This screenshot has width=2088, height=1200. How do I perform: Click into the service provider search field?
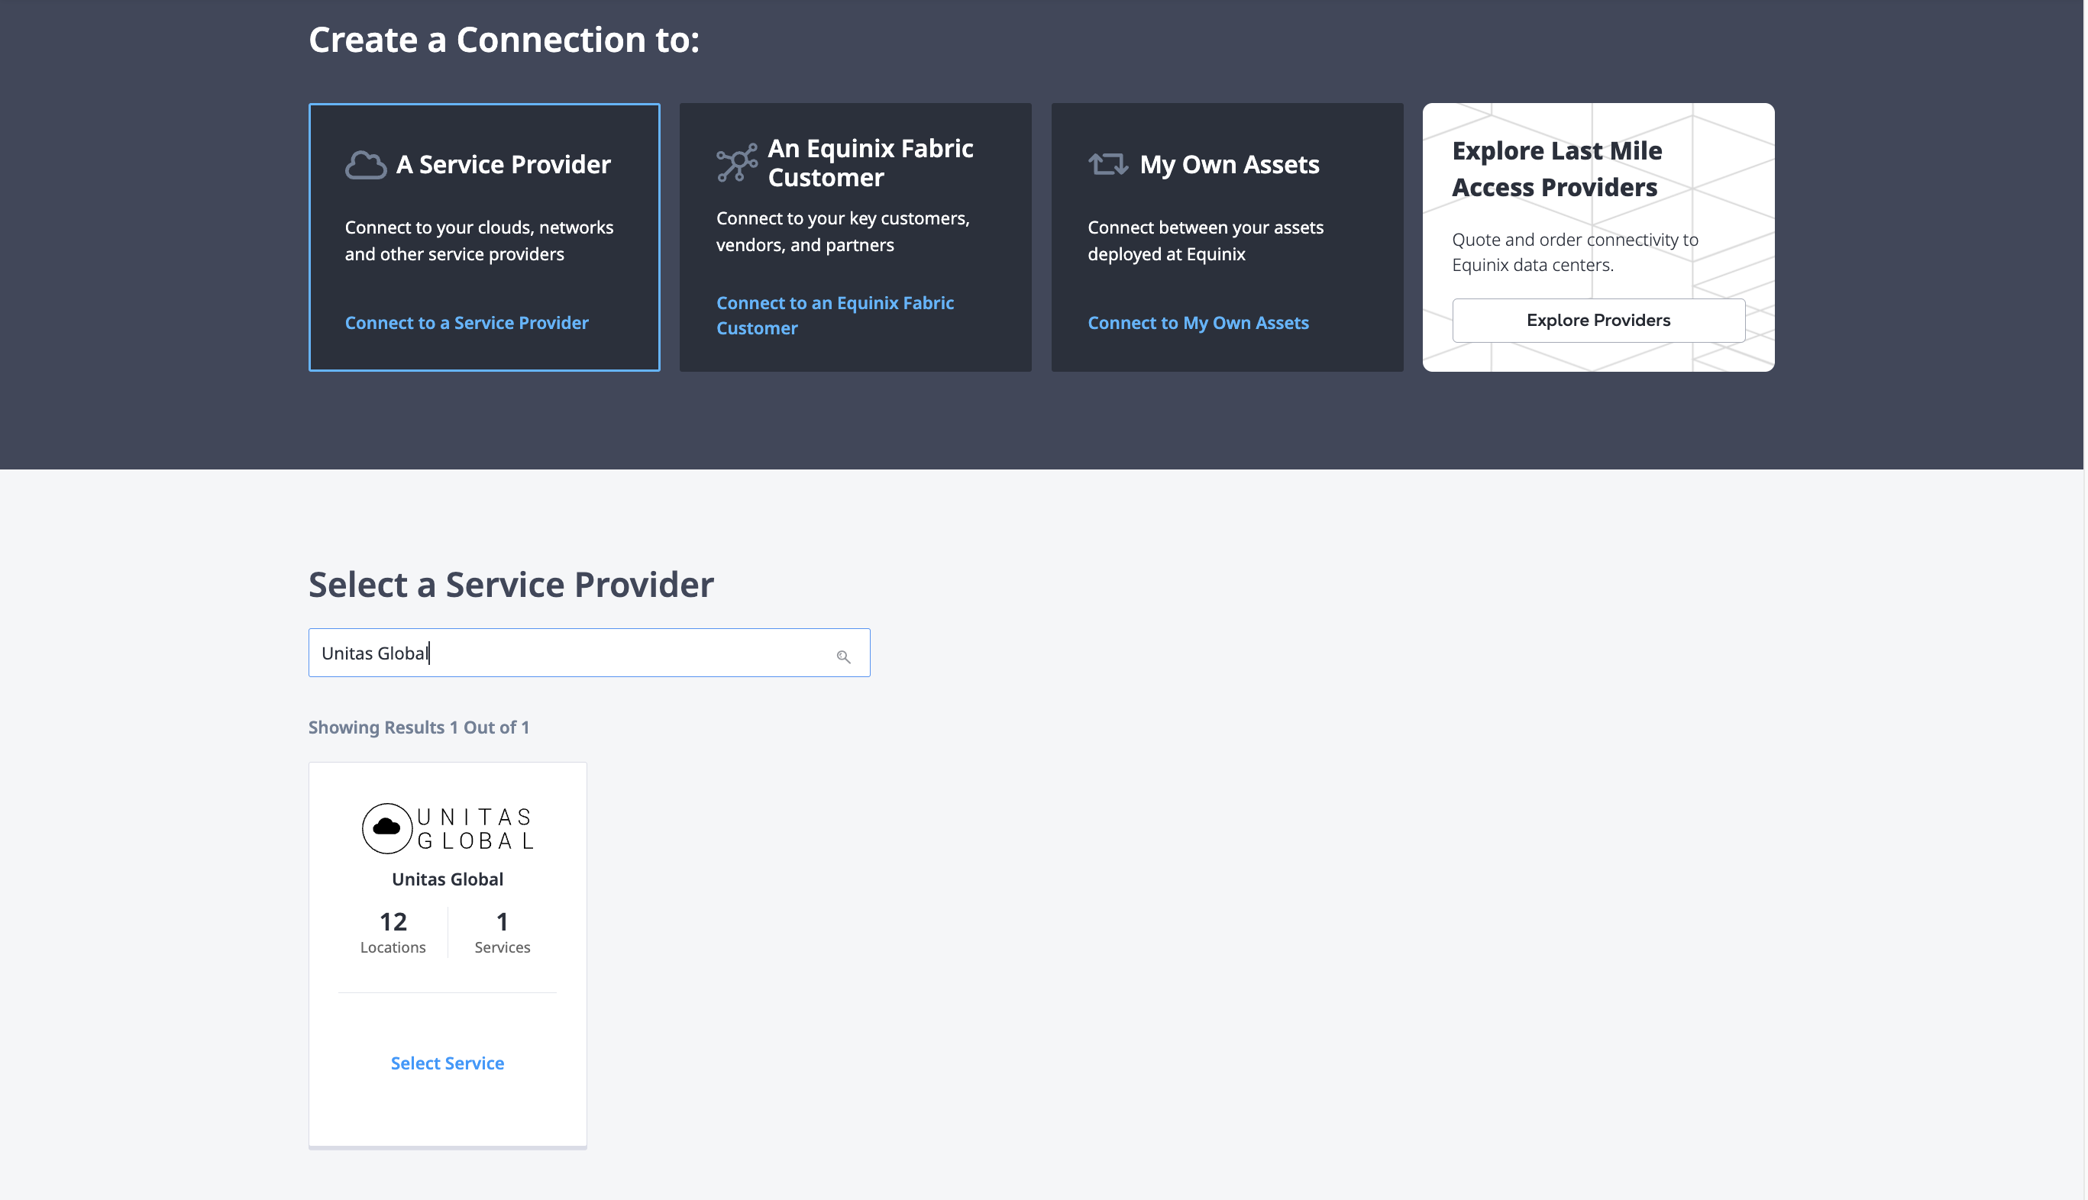pyautogui.click(x=589, y=653)
